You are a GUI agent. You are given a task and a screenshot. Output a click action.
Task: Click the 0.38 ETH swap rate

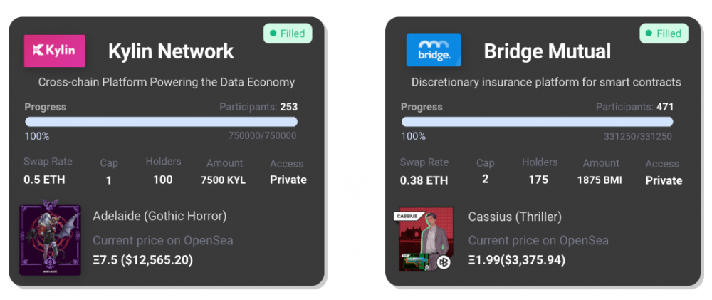(x=424, y=180)
